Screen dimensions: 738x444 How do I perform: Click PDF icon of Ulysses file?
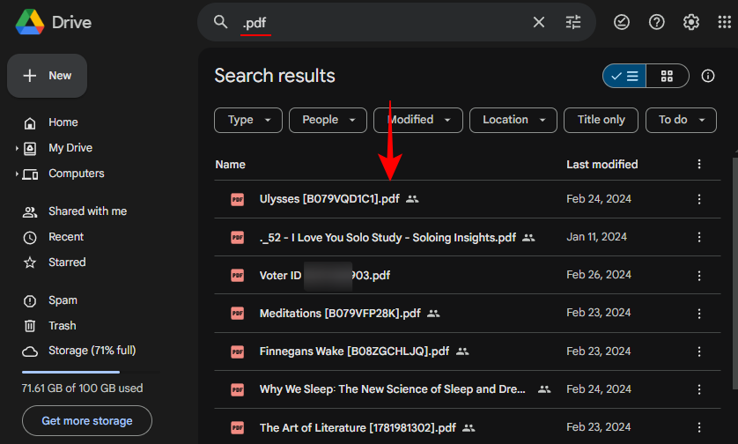tap(237, 199)
